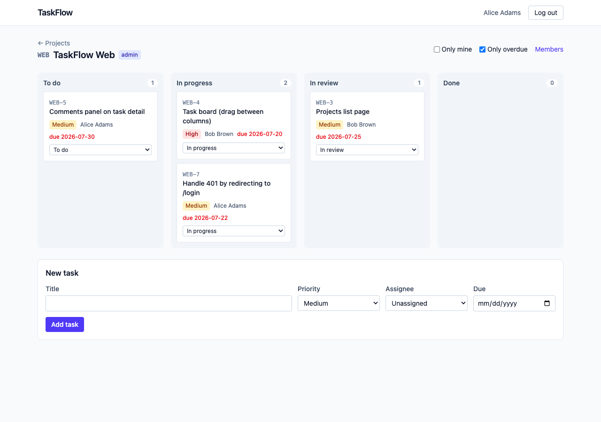Click the due 2026-07-22 date
Screen dimensions: 601x422
(x=205, y=218)
